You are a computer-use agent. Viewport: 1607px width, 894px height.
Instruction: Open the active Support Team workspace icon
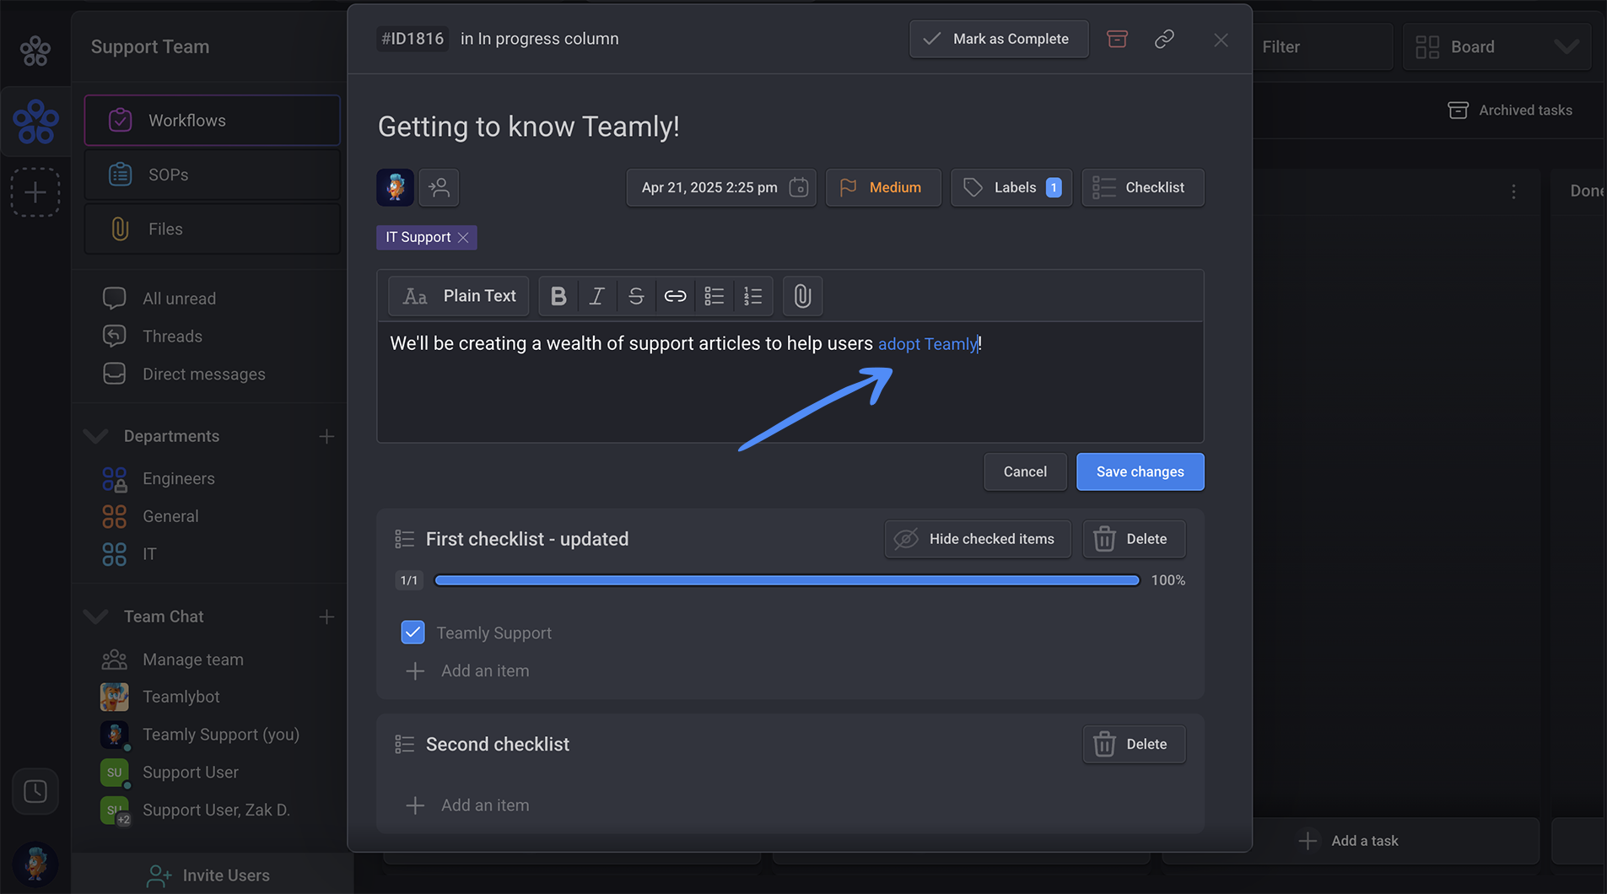[35, 122]
